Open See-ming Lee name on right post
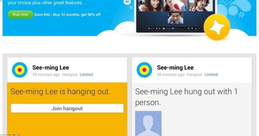 [x=175, y=67]
